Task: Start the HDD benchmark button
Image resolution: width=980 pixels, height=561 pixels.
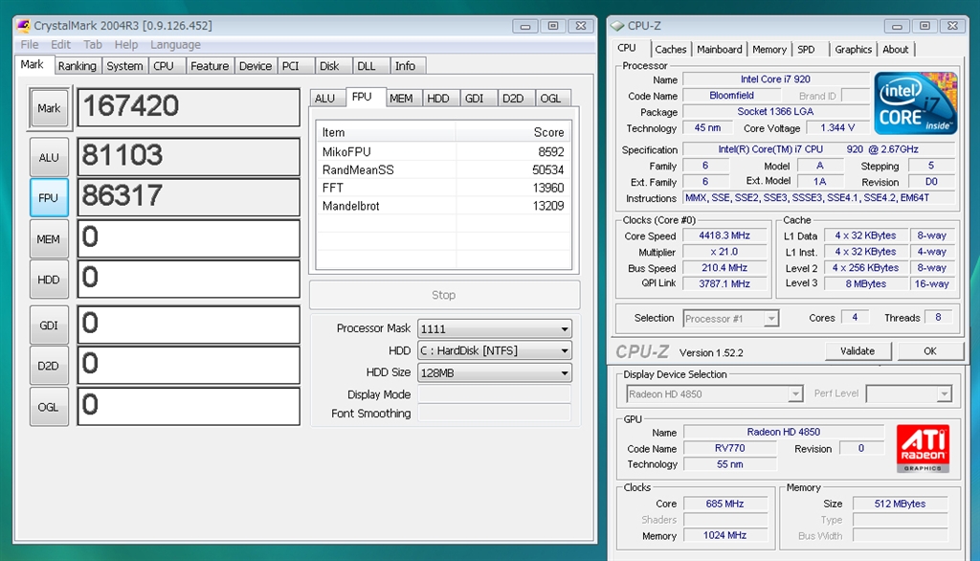Action: point(49,280)
